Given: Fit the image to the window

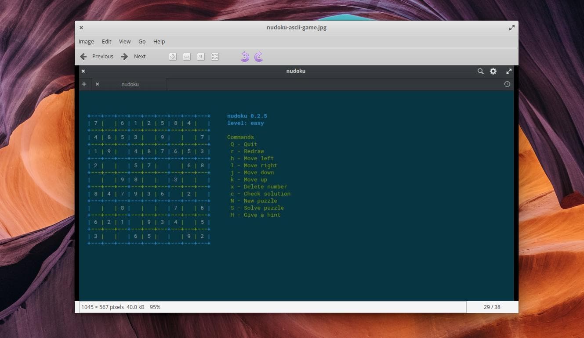Looking at the screenshot, I should pos(215,57).
